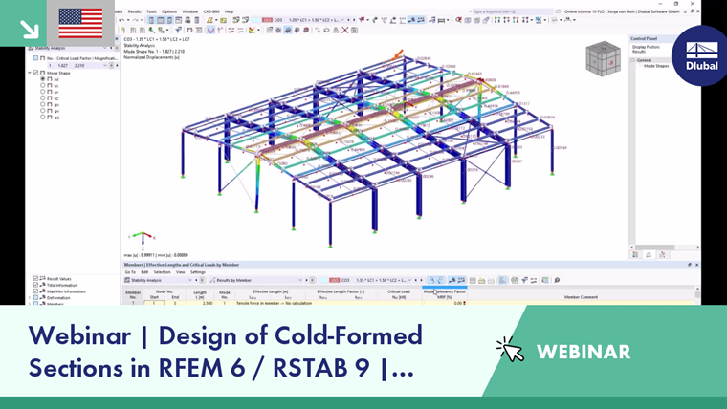The height and width of the screenshot is (409, 727).
Task: Click the red solid render icon in second toolbar
Action: pos(306,31)
